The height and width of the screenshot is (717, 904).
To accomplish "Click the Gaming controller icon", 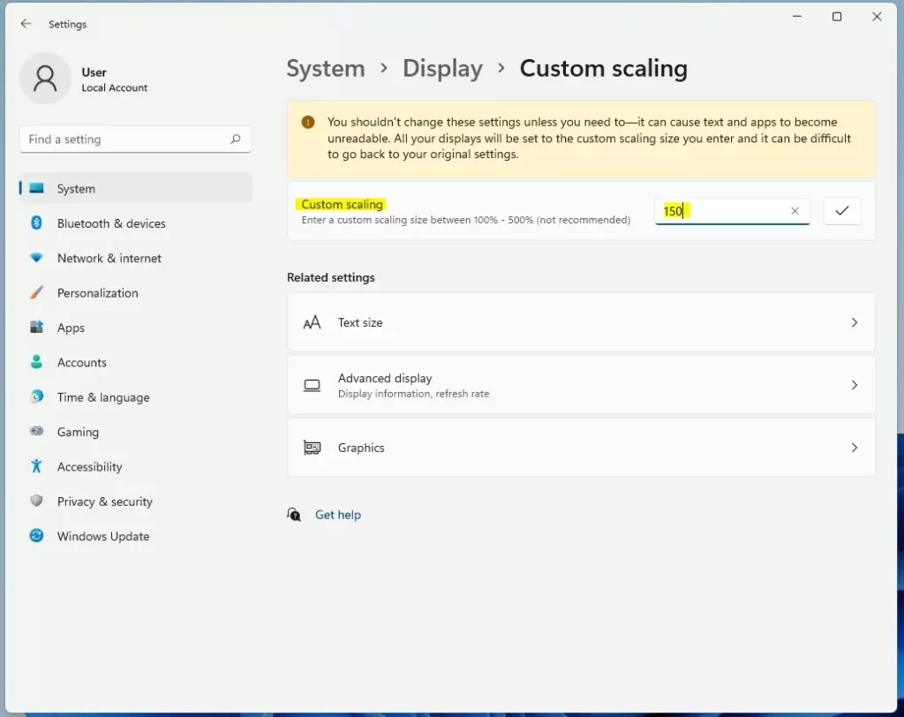I will (x=36, y=431).
